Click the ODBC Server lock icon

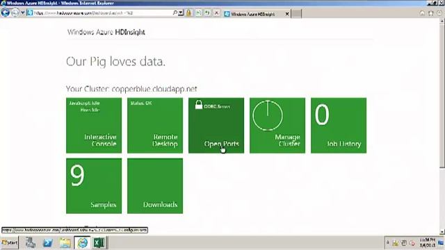tap(199, 105)
